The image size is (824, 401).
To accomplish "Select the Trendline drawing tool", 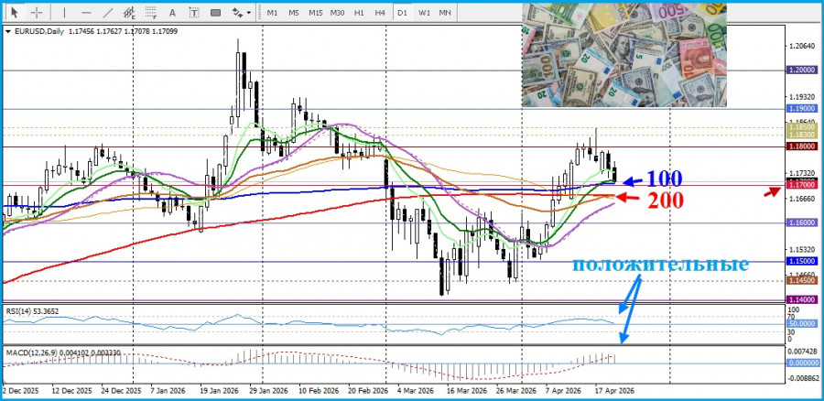I will pos(108,12).
